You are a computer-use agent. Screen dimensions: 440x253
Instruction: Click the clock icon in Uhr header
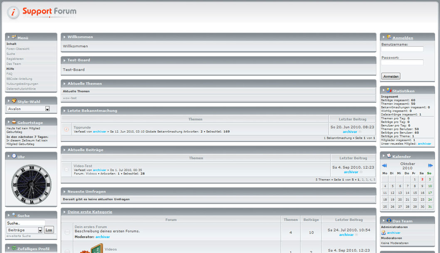tap(14, 156)
